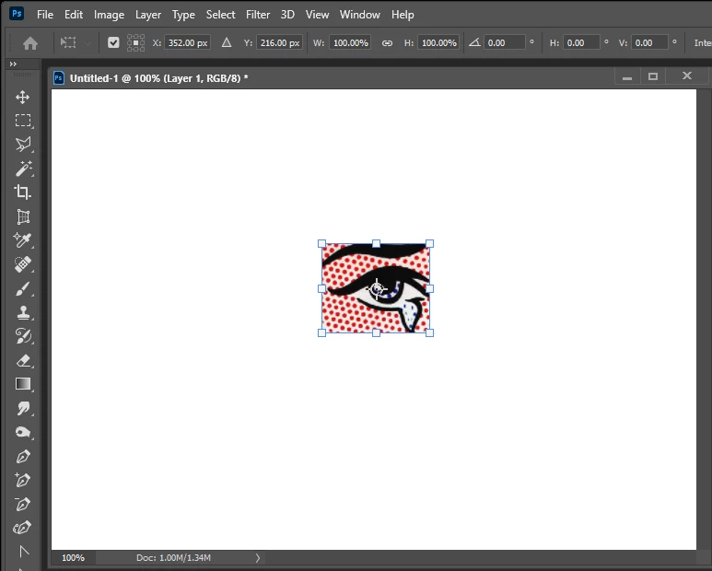Click the rotation angle field
The image size is (712, 571).
(504, 42)
